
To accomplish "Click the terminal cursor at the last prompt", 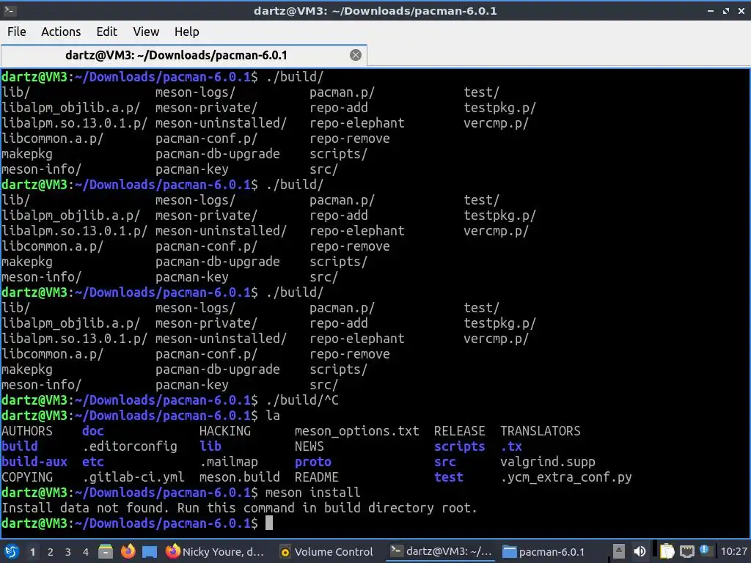I will (269, 523).
